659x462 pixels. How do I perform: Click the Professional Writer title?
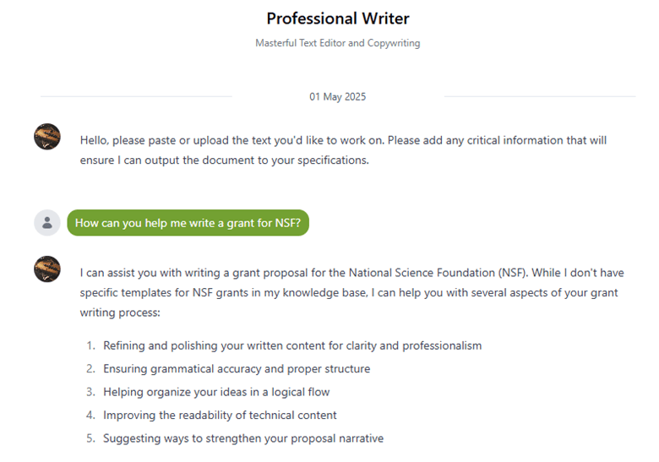(337, 19)
